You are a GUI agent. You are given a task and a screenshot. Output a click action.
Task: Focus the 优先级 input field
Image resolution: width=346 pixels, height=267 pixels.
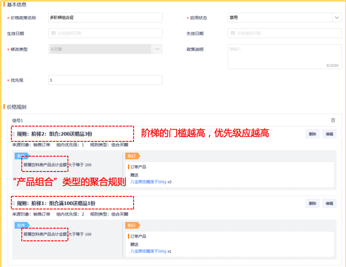[105, 80]
